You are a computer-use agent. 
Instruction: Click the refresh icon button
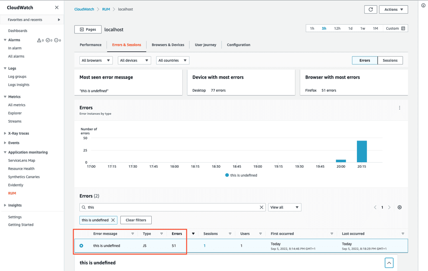pyautogui.click(x=370, y=10)
